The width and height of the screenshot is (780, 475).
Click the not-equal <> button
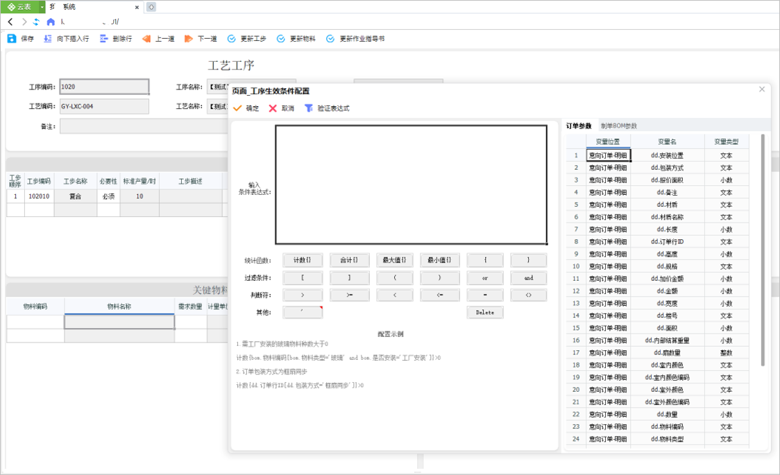[x=528, y=295]
